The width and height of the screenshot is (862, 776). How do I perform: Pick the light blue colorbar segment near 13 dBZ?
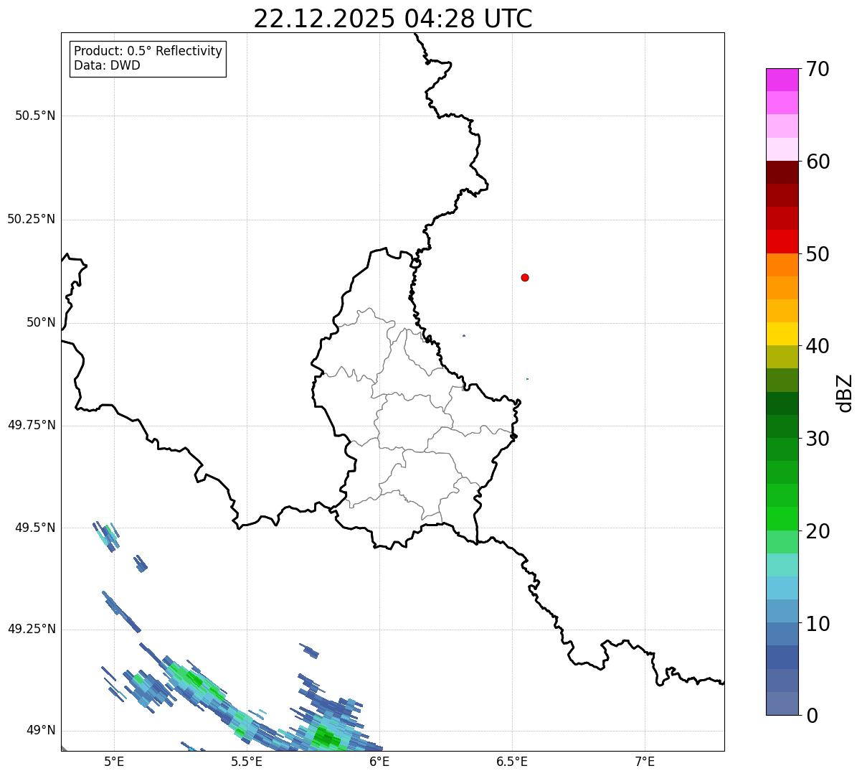point(782,588)
